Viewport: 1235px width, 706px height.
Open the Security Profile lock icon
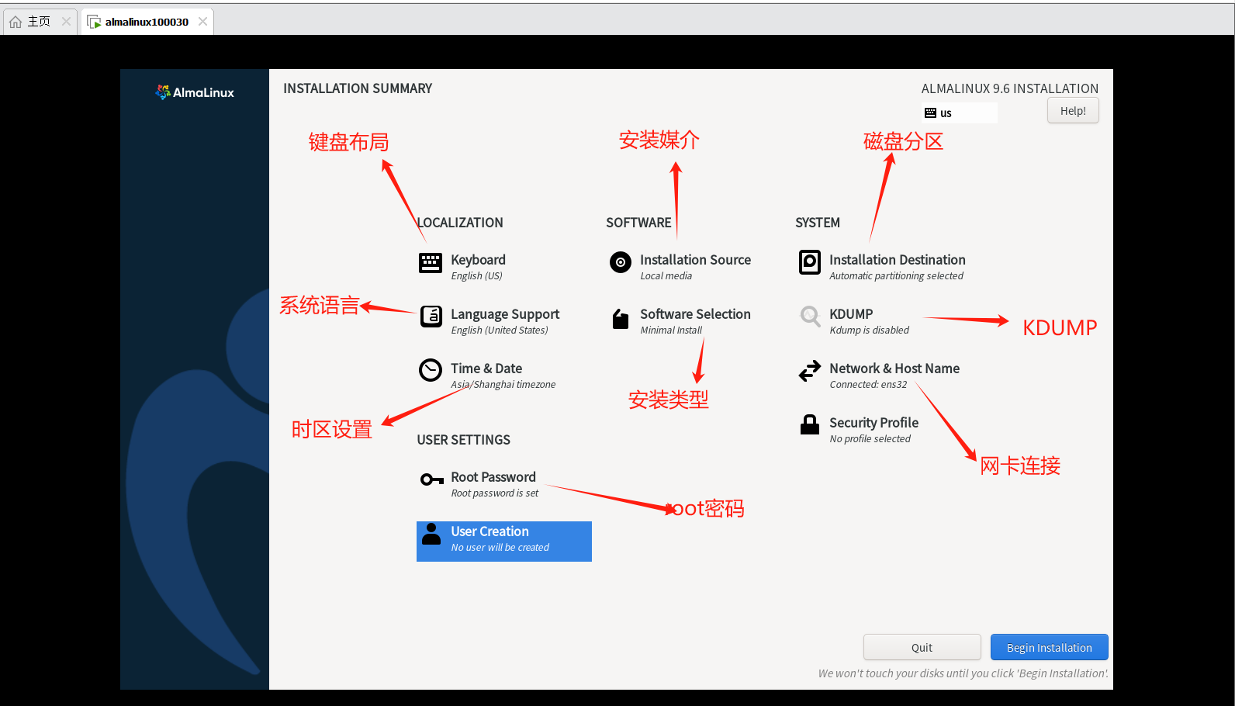click(x=810, y=424)
